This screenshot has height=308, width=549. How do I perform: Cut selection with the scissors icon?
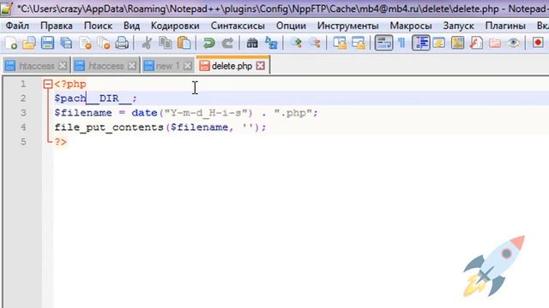[147, 43]
